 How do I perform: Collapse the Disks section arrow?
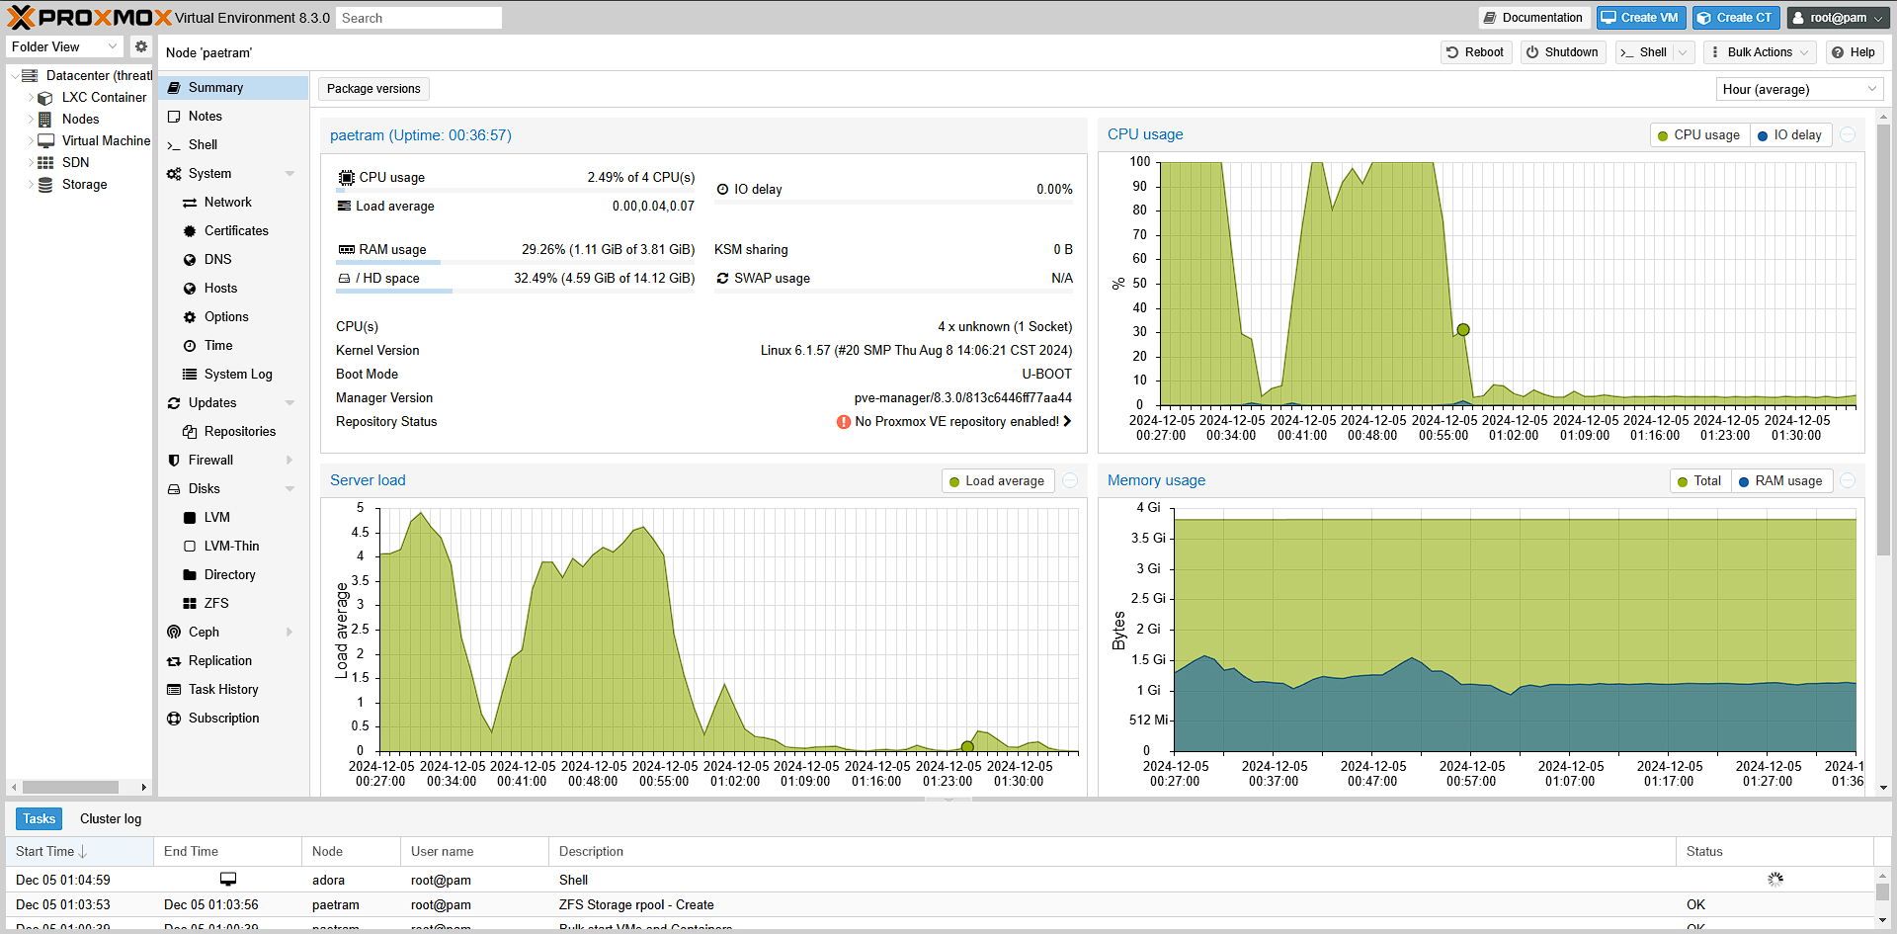pos(289,489)
